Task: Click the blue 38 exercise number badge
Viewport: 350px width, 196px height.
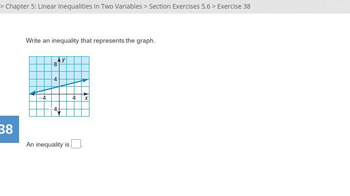Action: point(8,129)
